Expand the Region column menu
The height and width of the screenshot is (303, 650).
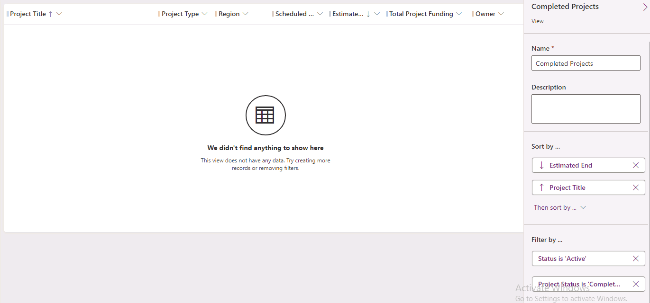(245, 14)
